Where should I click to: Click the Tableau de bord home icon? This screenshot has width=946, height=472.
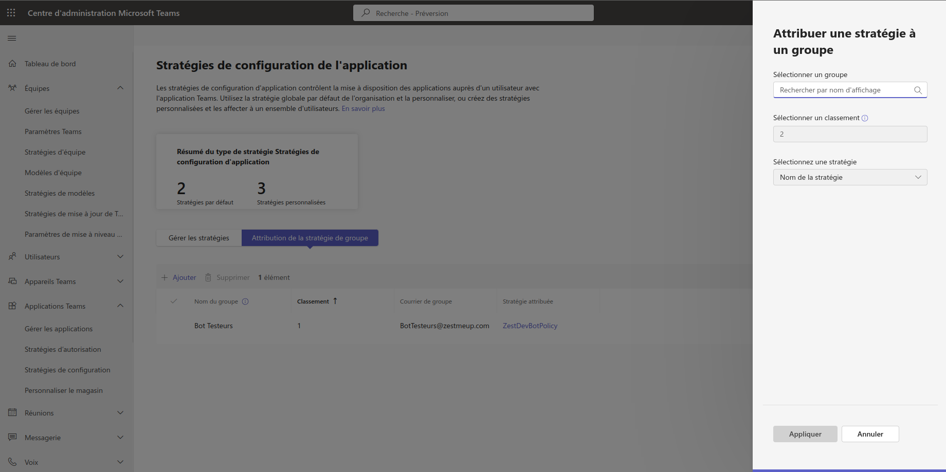12,64
